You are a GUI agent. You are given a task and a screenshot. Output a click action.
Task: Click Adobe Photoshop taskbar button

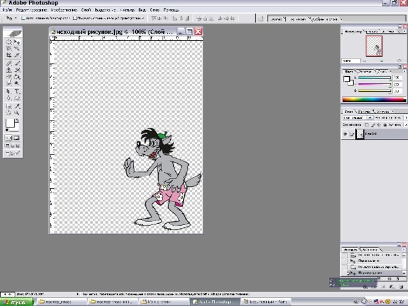pyautogui.click(x=215, y=302)
